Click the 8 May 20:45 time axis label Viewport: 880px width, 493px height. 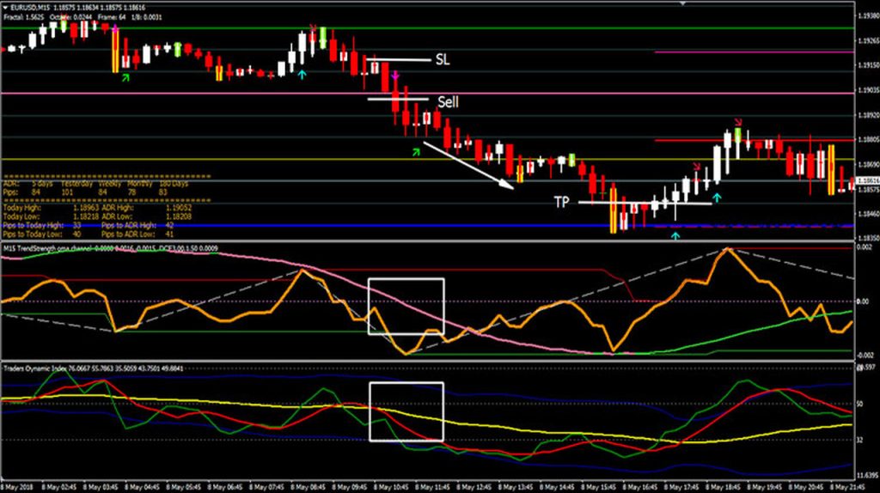click(806, 487)
